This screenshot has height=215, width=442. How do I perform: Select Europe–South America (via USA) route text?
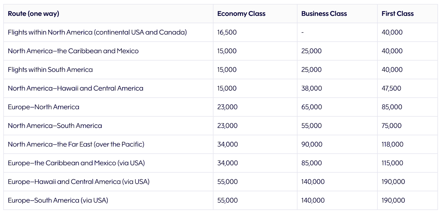(x=58, y=200)
